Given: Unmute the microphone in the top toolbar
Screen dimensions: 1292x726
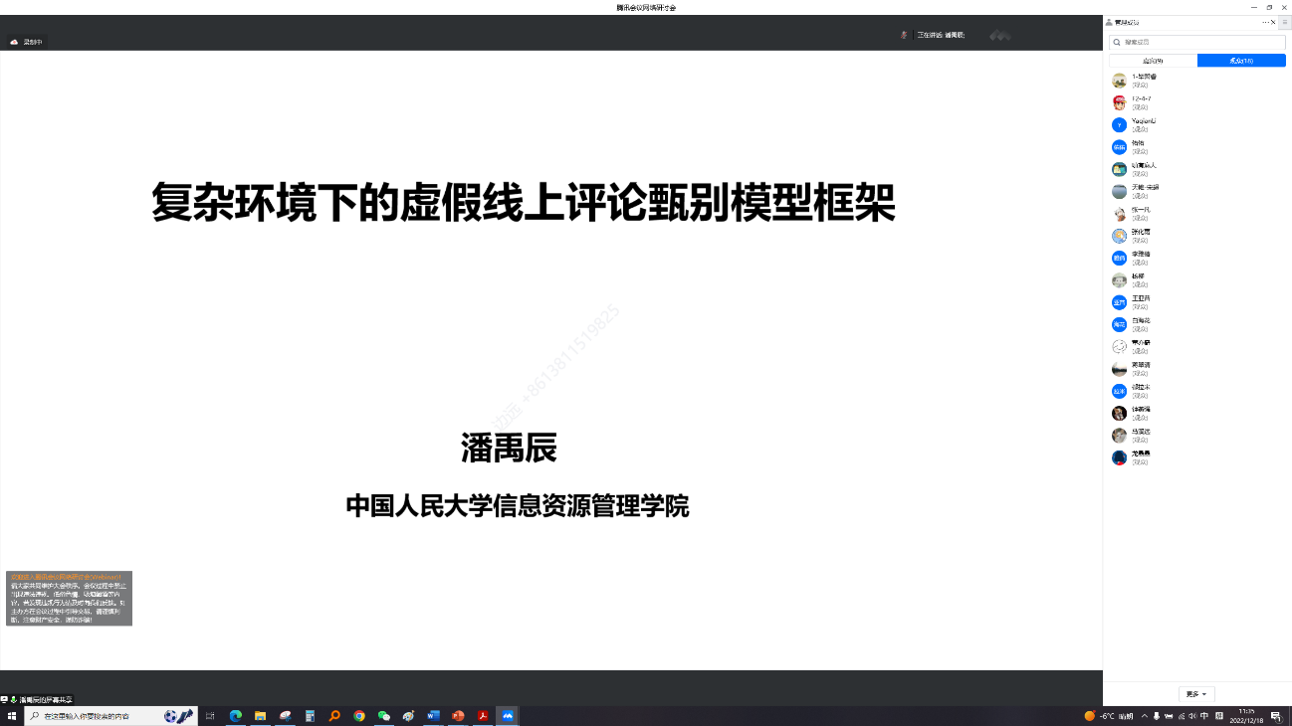Looking at the screenshot, I should (904, 33).
